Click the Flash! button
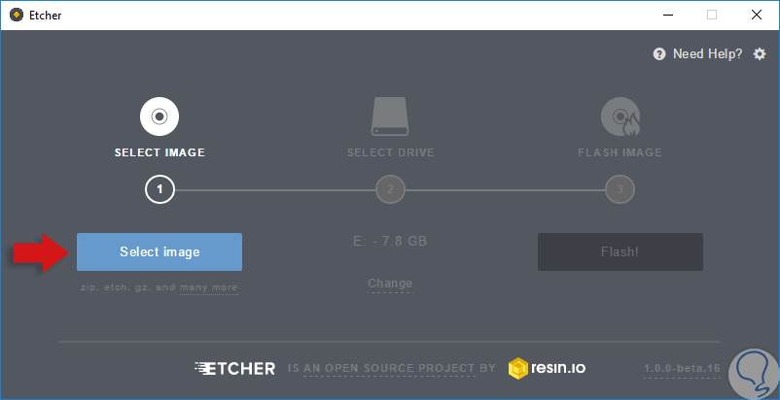The image size is (780, 400). point(620,252)
